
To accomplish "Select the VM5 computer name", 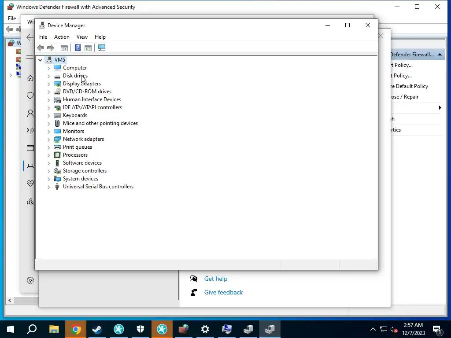I will [x=60, y=59].
